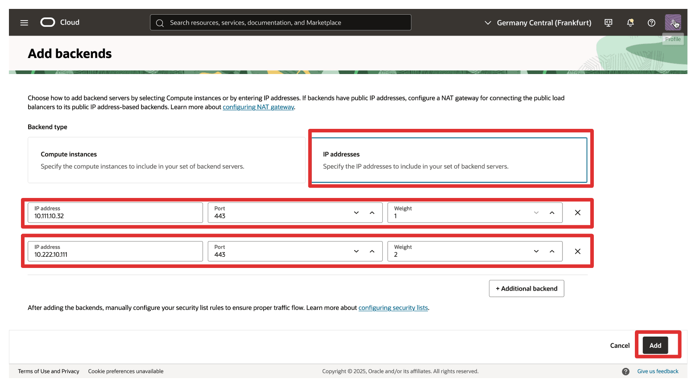Remove the 10.111.10.32 backend row
The image size is (696, 387).
coord(577,213)
